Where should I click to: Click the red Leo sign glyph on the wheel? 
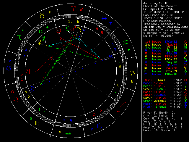16,99
